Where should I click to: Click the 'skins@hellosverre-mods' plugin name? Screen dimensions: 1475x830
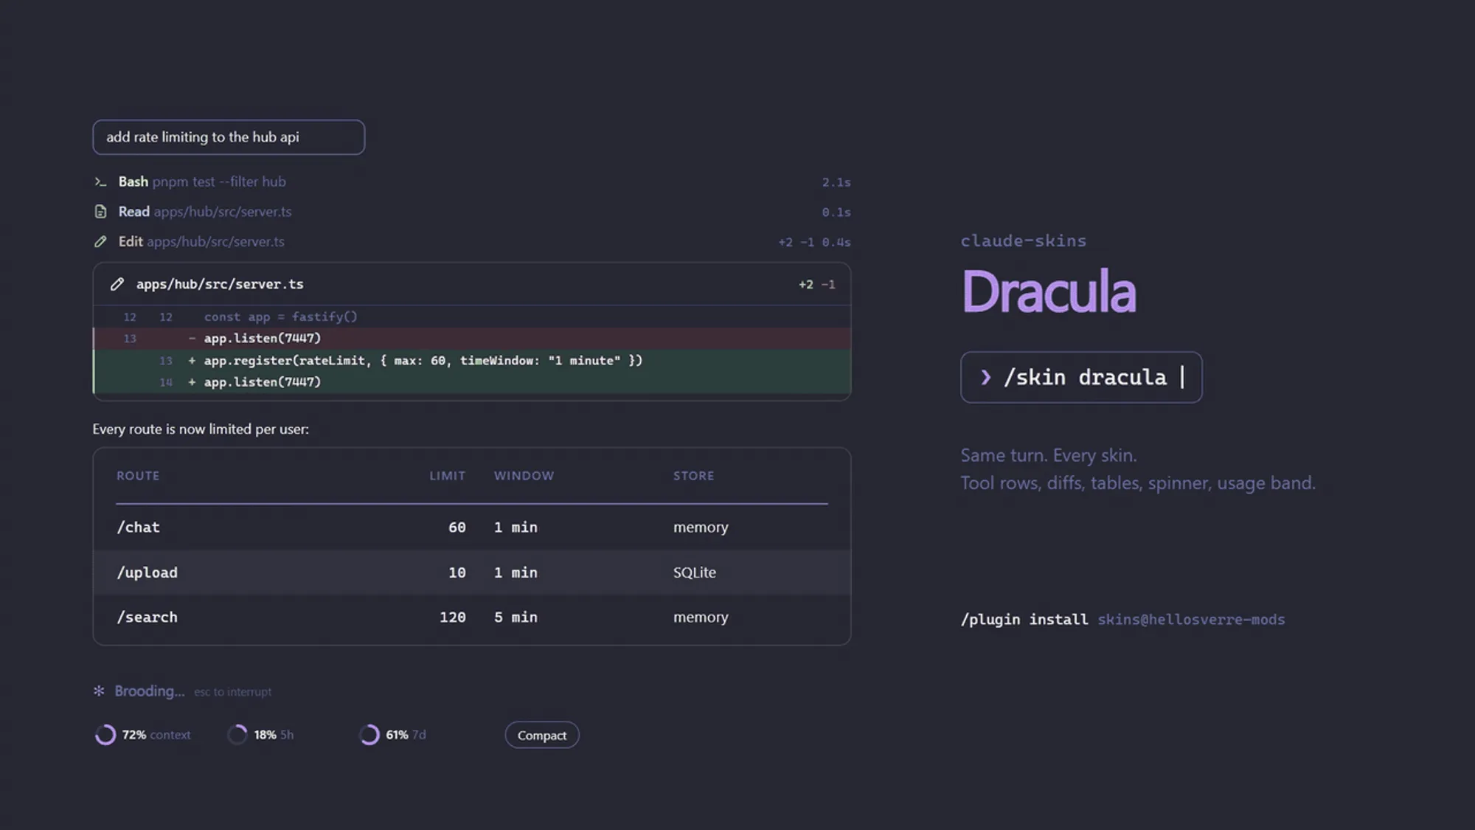point(1191,620)
